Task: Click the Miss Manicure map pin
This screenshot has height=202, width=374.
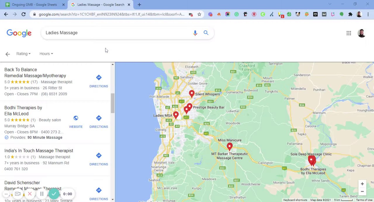Action: tap(229, 147)
